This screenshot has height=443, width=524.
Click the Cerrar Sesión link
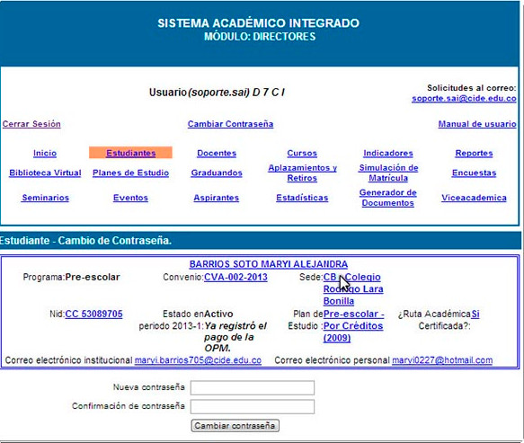point(31,124)
